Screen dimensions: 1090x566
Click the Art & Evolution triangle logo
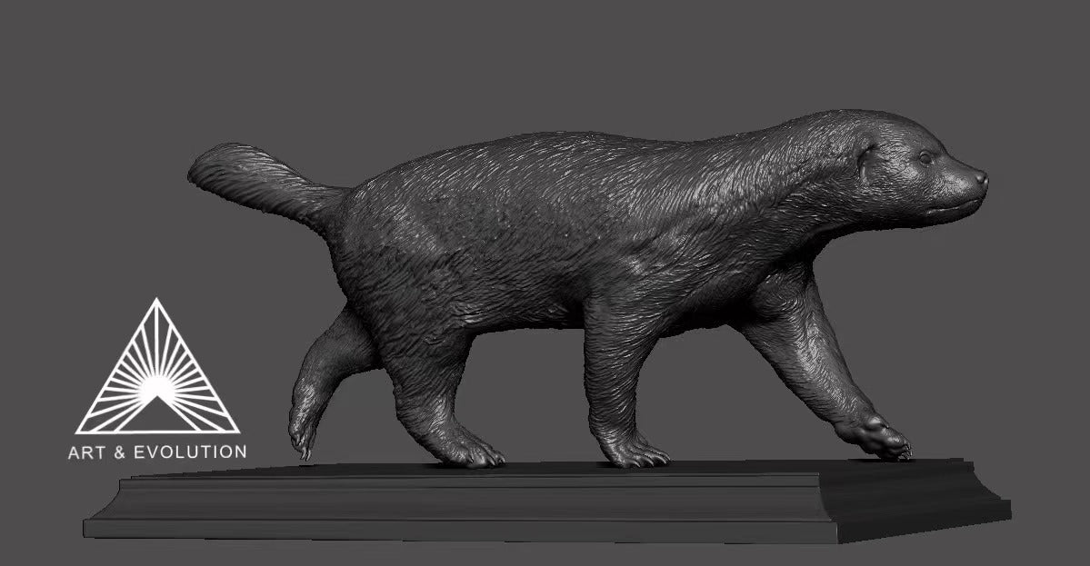[x=159, y=382]
